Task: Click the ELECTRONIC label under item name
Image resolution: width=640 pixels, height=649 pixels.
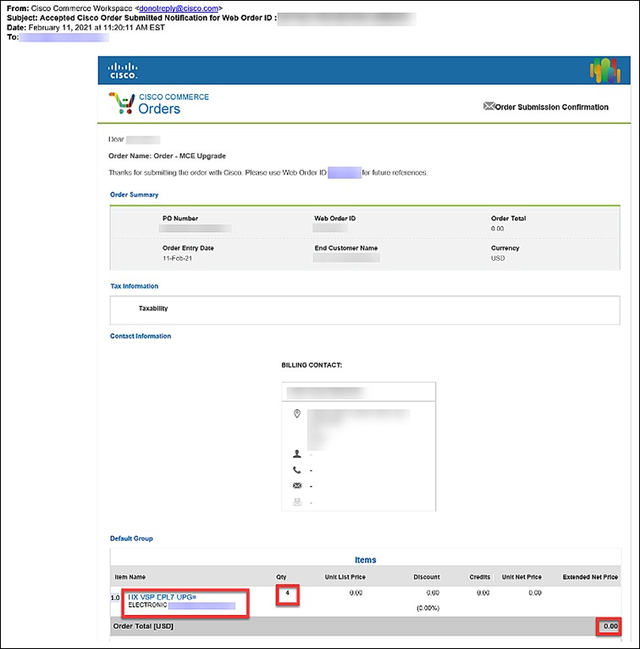Action: pyautogui.click(x=147, y=605)
